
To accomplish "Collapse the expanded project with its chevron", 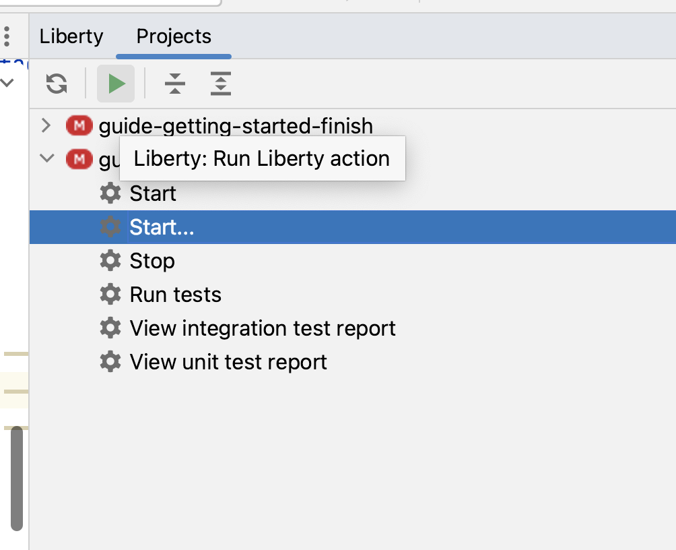I will [x=46, y=159].
